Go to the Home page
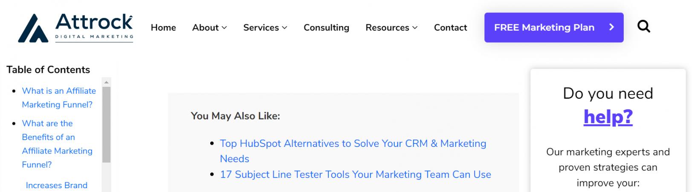 coord(163,28)
